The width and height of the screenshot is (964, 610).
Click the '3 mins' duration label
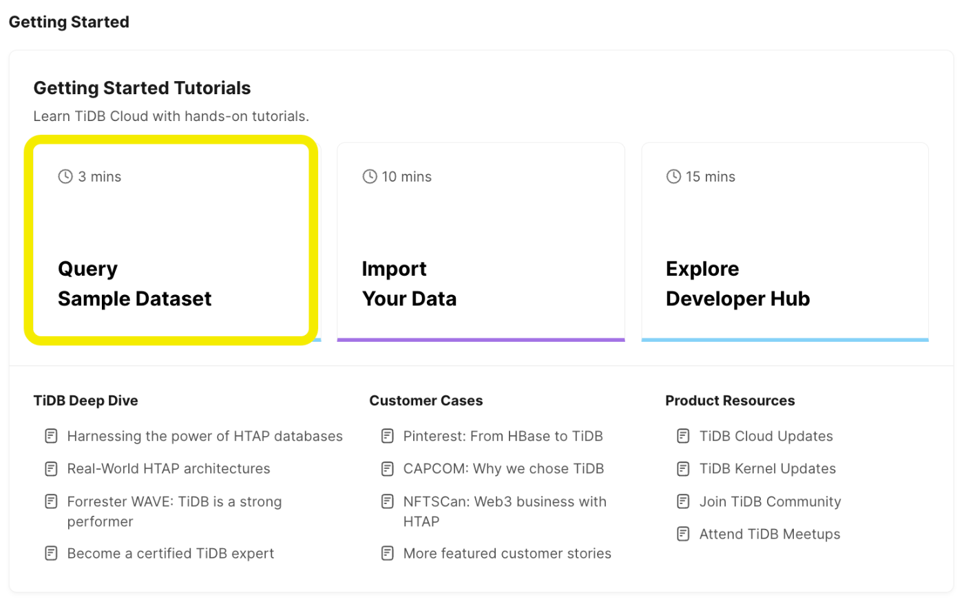pyautogui.click(x=99, y=177)
